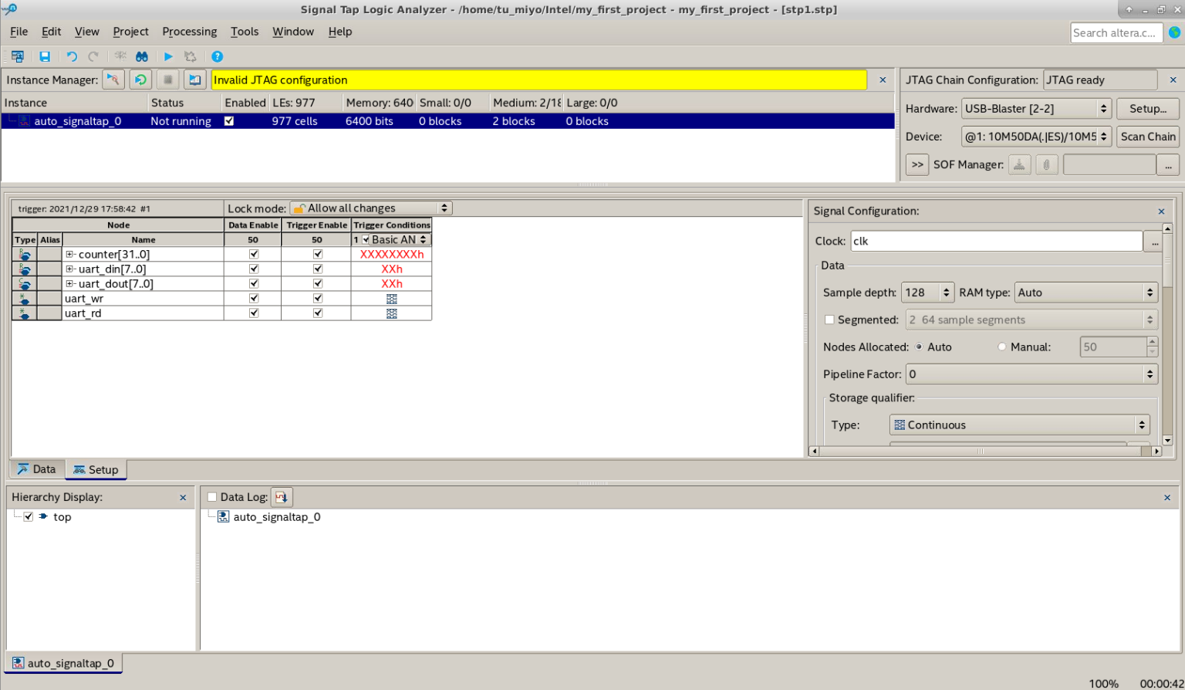Click the Save icon in the toolbar
Screen dimensions: 1185x690
pos(45,56)
